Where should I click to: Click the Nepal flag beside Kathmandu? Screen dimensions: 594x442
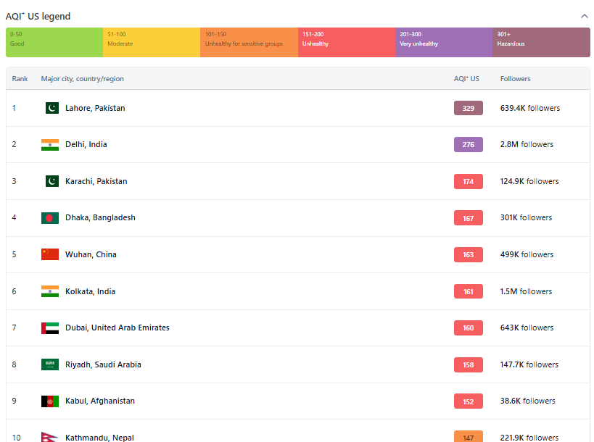click(49, 437)
